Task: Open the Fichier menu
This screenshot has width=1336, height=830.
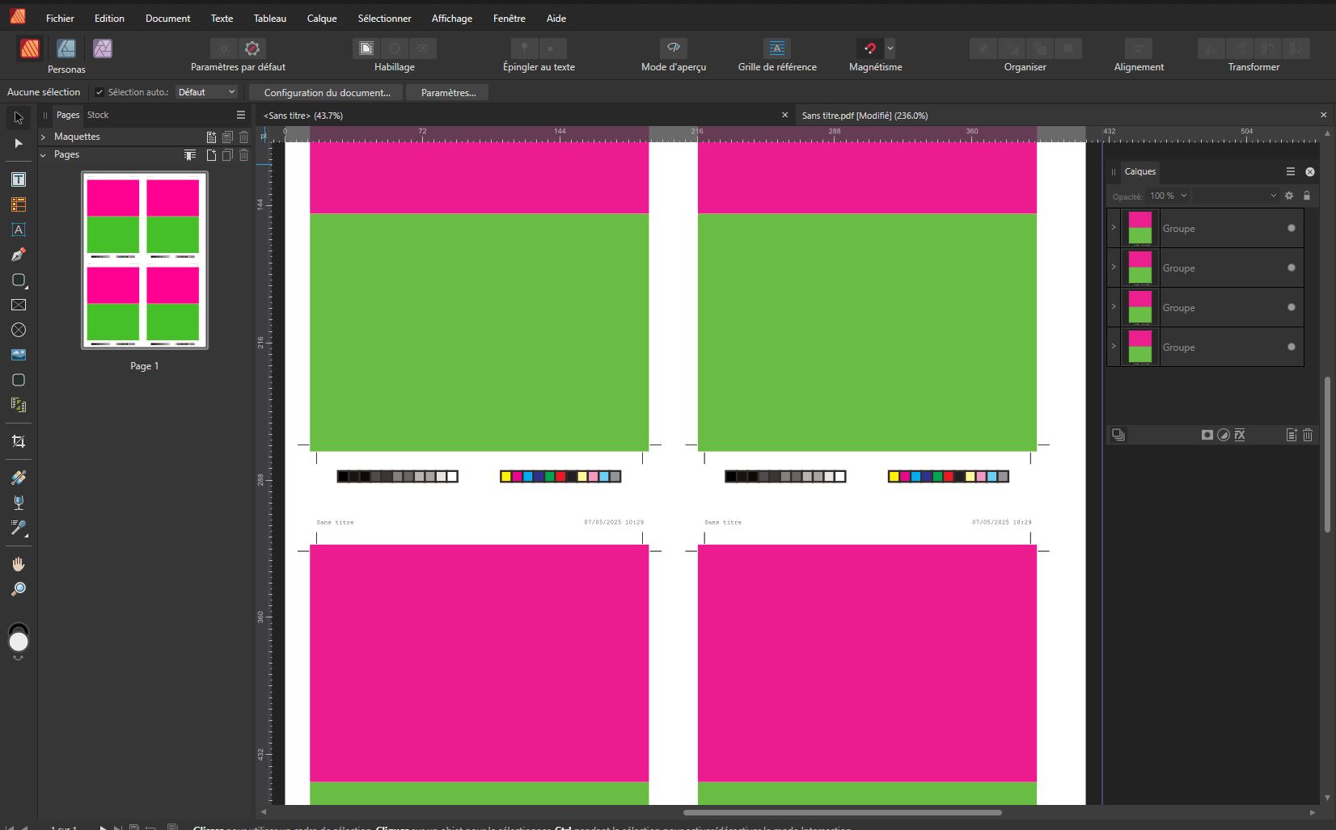Action: [x=60, y=19]
